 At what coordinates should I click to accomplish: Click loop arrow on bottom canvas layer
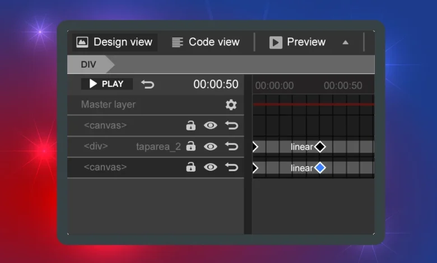pyautogui.click(x=231, y=167)
